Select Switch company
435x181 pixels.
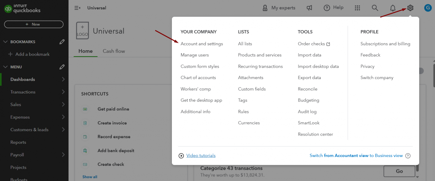(x=377, y=78)
